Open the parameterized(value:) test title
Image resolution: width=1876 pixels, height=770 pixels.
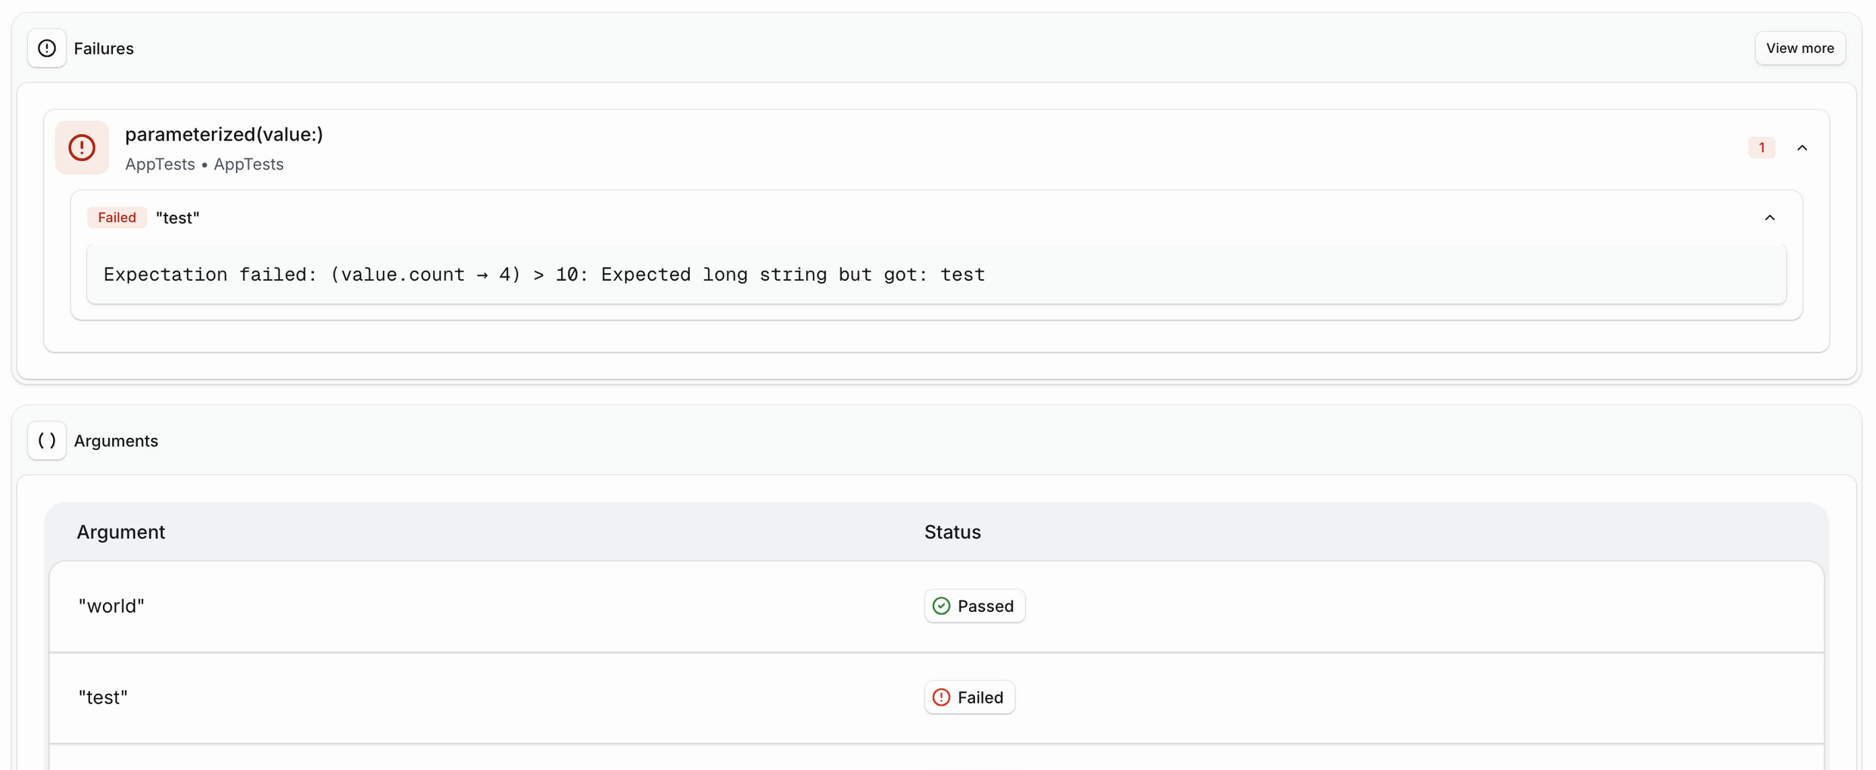coord(224,135)
